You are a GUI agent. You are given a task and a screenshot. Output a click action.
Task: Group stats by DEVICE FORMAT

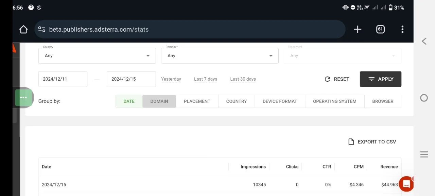click(x=280, y=101)
